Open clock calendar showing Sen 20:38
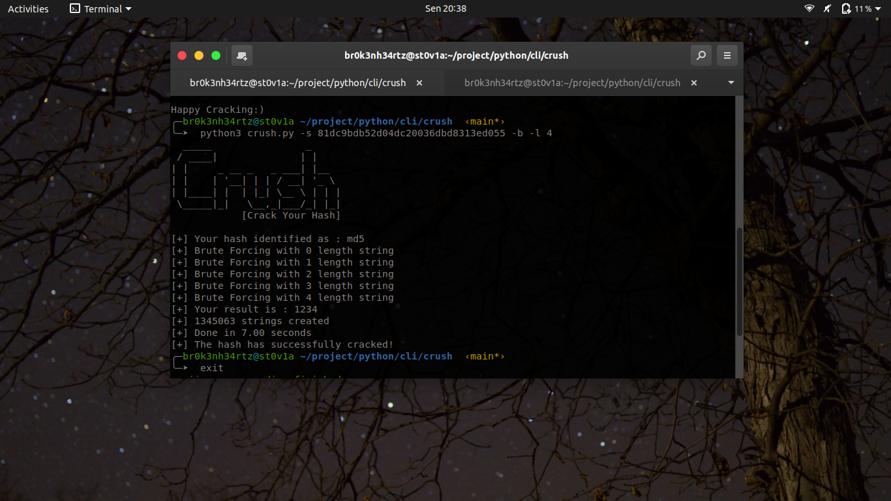This screenshot has width=891, height=501. tap(445, 8)
